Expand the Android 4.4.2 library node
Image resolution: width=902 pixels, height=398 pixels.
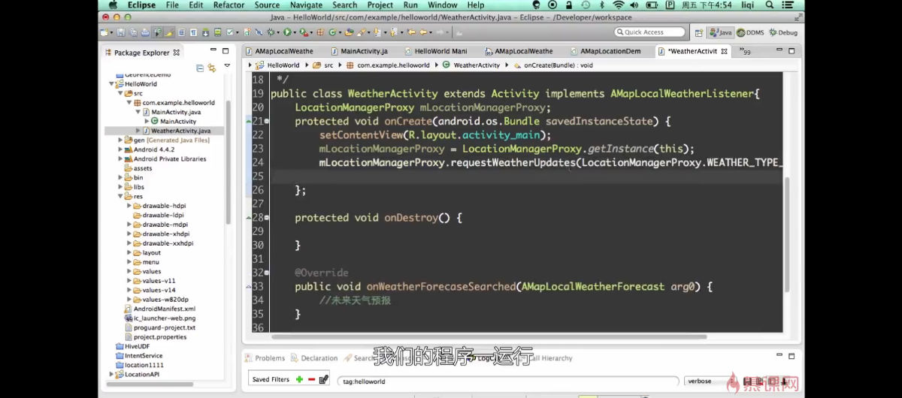coord(120,149)
